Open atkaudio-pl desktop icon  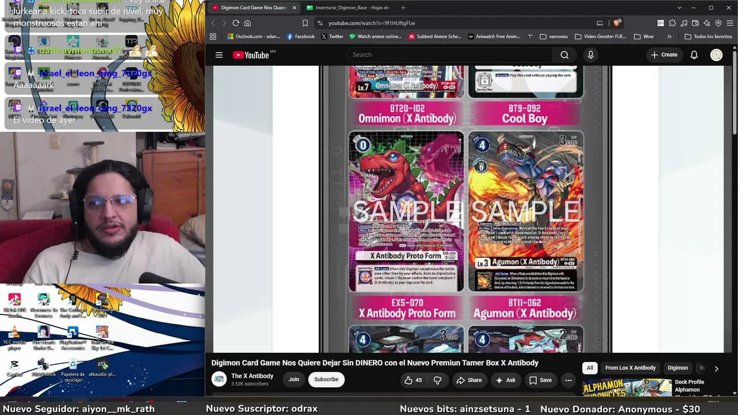102,368
